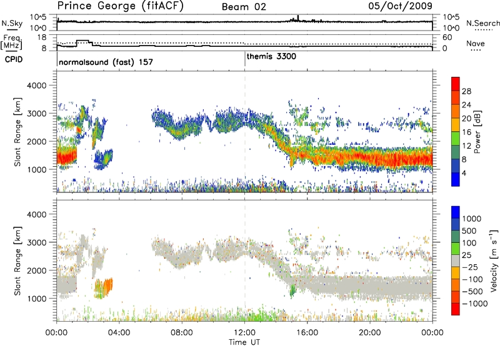Click the 'Nave' legend label
Viewport: 500px width, 346px height.
click(x=476, y=43)
